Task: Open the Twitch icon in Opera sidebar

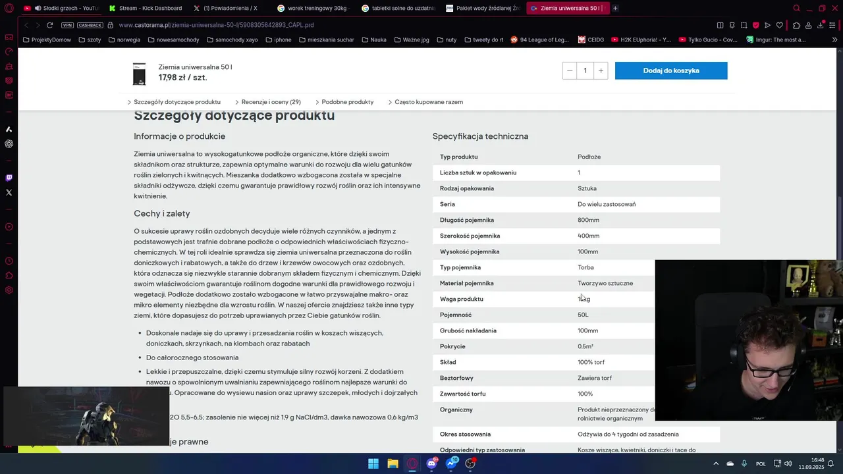Action: (9, 178)
